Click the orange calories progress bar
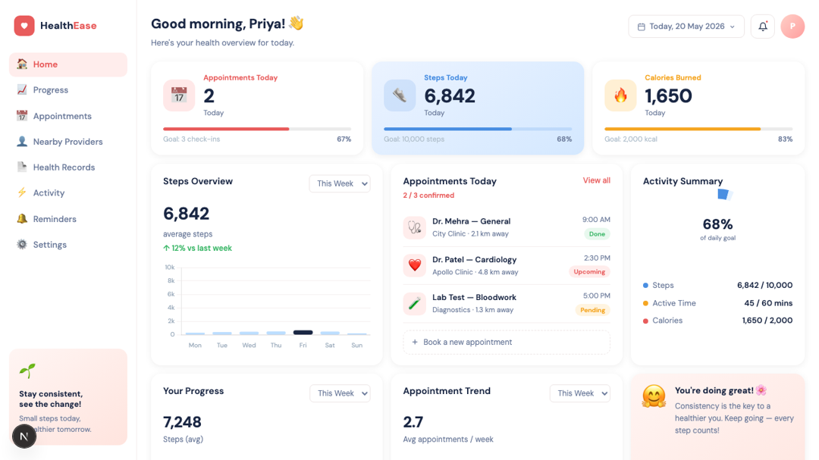 pyautogui.click(x=682, y=129)
